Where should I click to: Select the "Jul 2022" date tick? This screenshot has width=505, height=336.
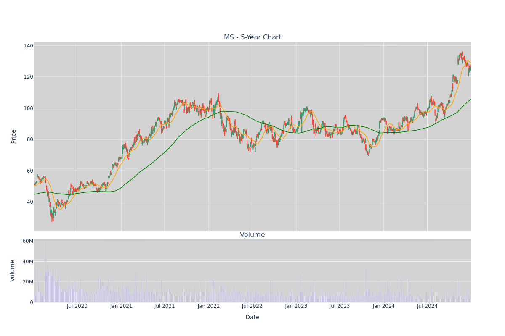(x=252, y=306)
